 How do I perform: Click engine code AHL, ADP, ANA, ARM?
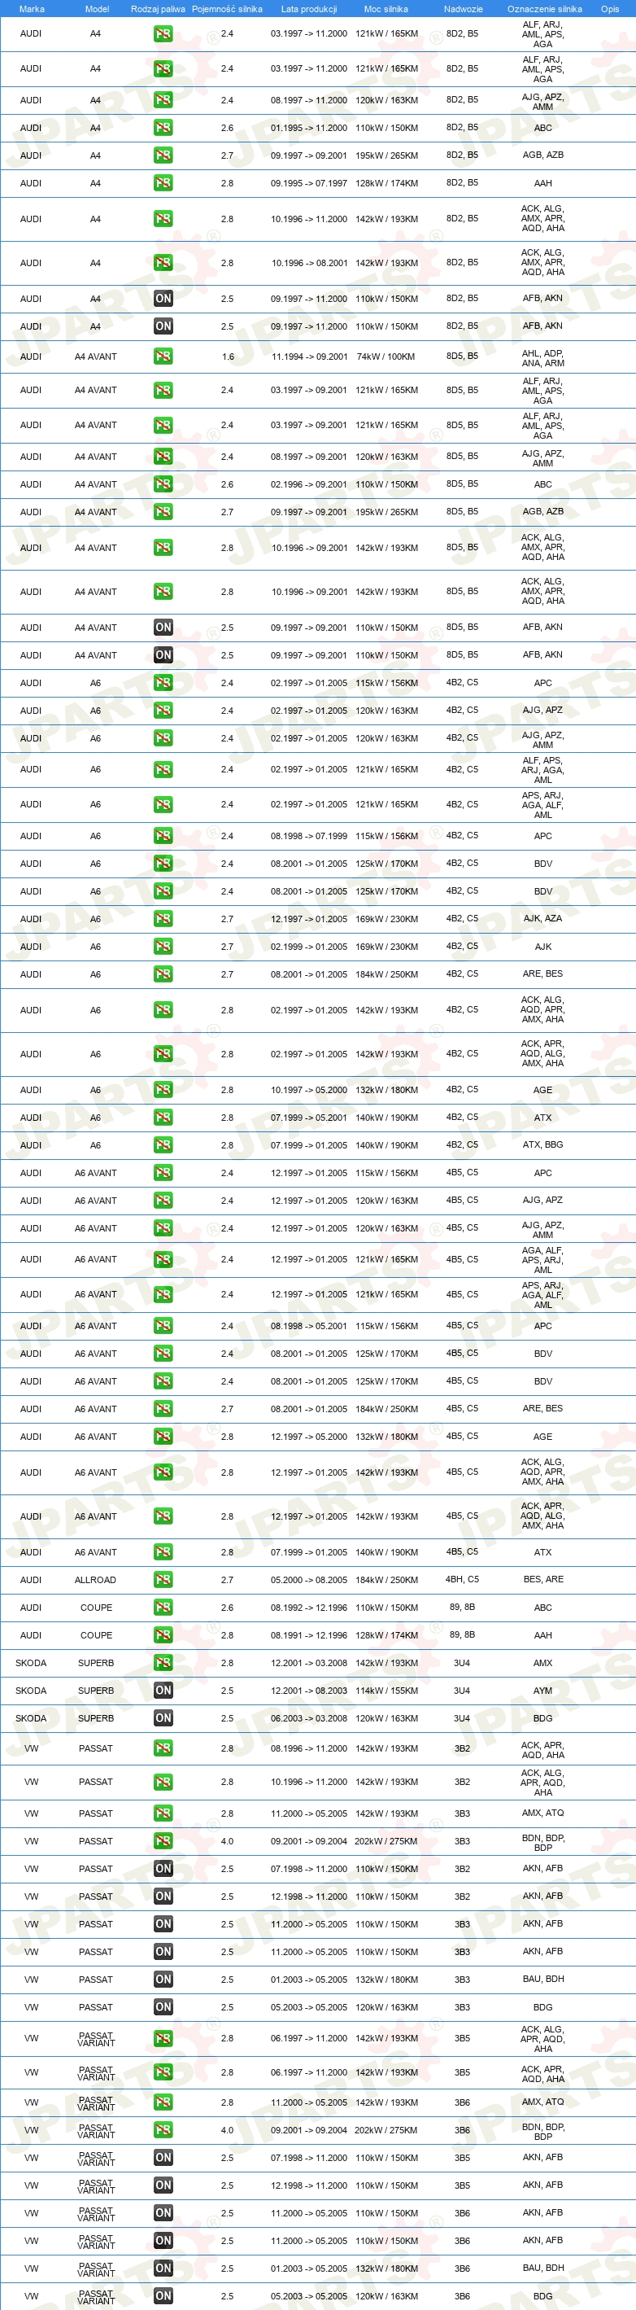(542, 358)
